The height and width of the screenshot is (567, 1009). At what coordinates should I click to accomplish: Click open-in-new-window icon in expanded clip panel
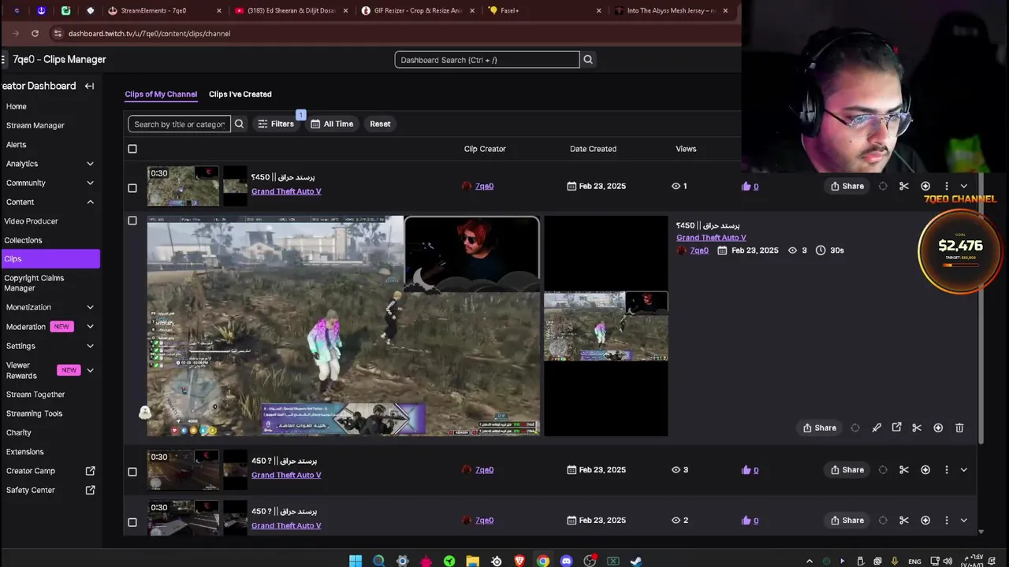point(896,428)
